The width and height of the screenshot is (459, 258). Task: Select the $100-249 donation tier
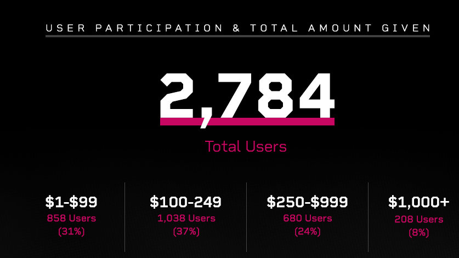pyautogui.click(x=186, y=202)
